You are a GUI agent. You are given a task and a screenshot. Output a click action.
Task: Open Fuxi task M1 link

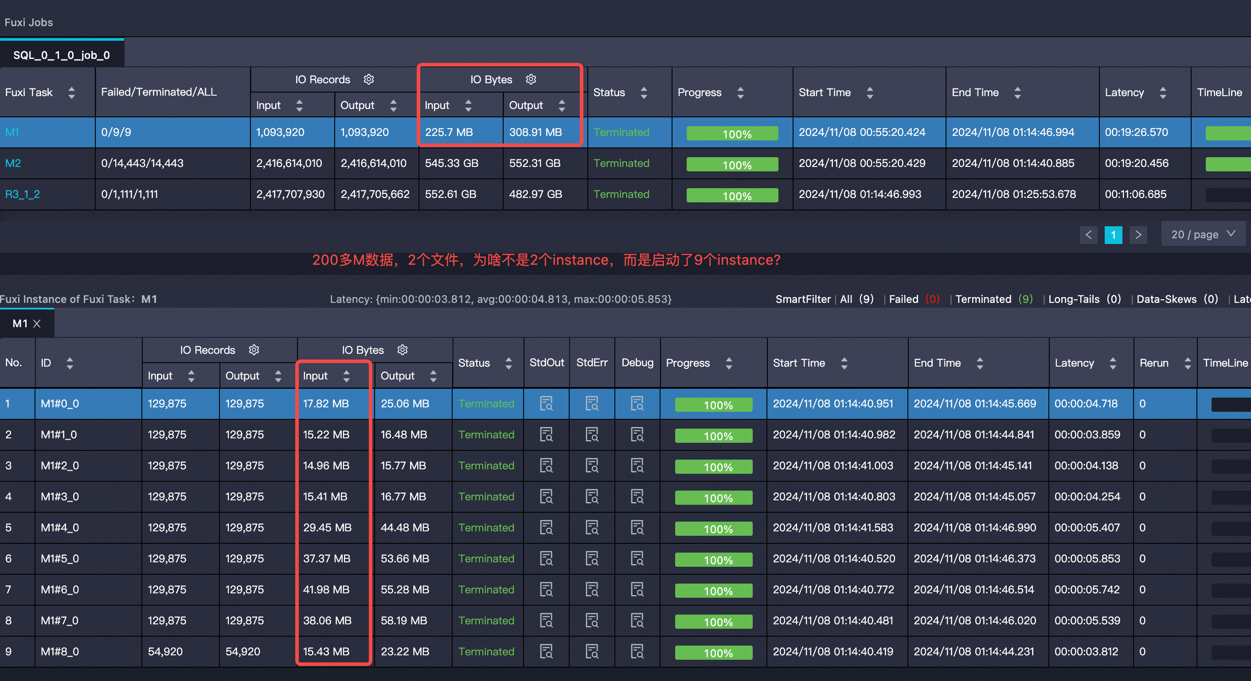tap(12, 132)
